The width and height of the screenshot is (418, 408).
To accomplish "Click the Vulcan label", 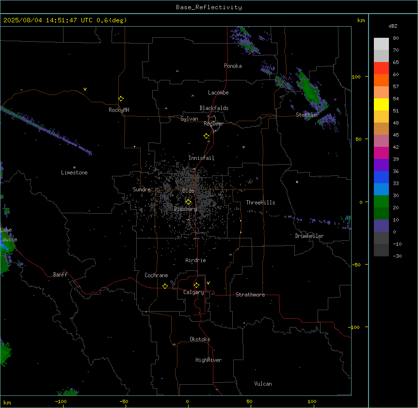I will (x=263, y=384).
